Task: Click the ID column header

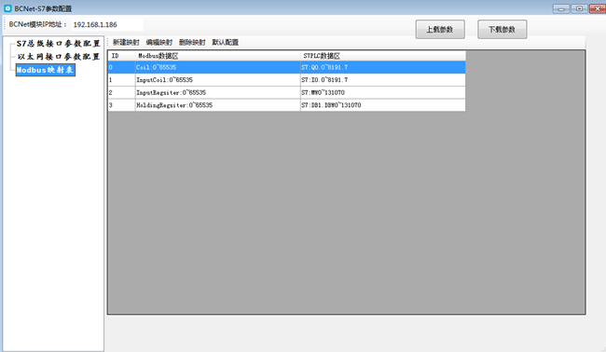Action: [122, 56]
